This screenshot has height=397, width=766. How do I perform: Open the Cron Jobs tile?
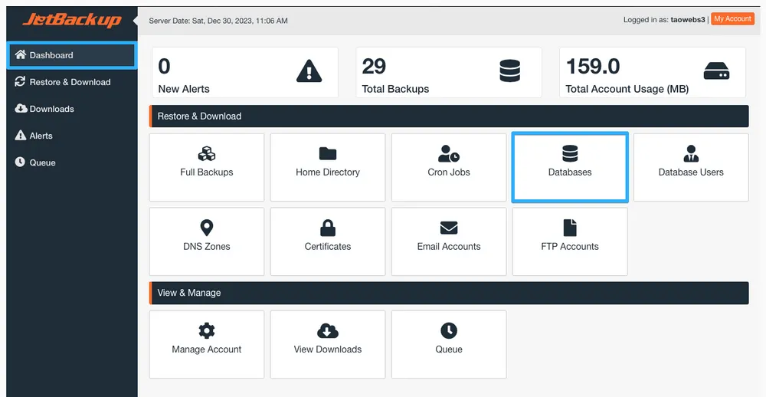click(x=449, y=167)
